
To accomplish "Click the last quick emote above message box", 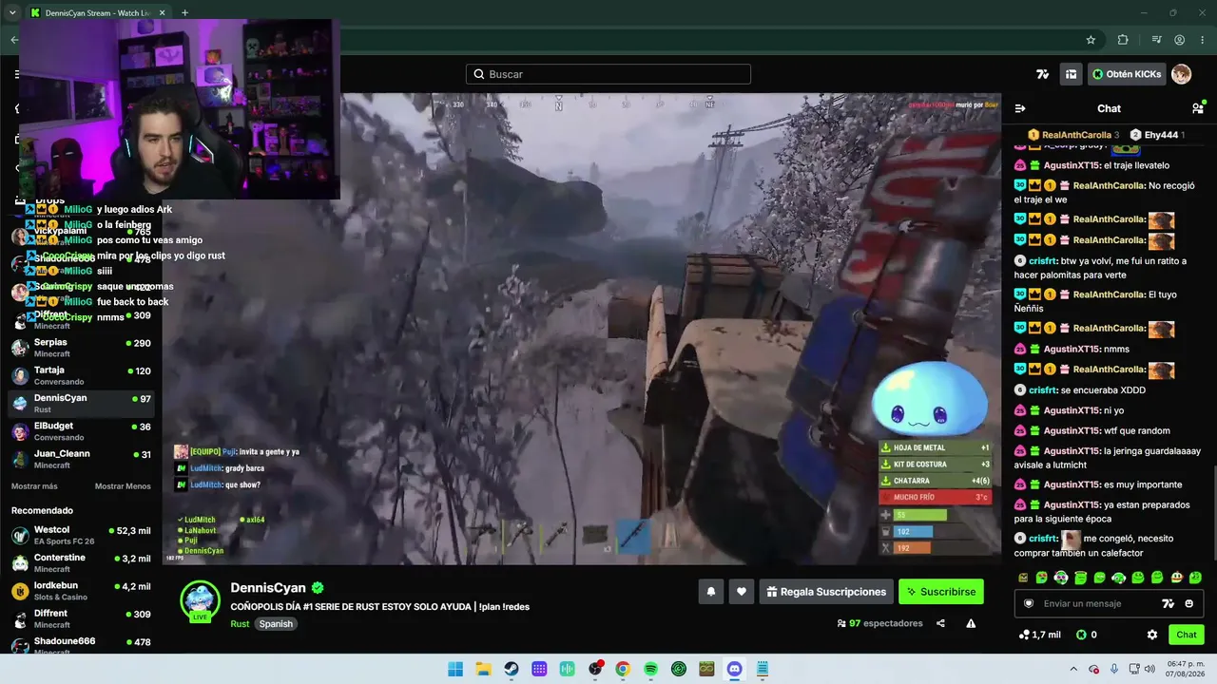I will click(x=1195, y=578).
